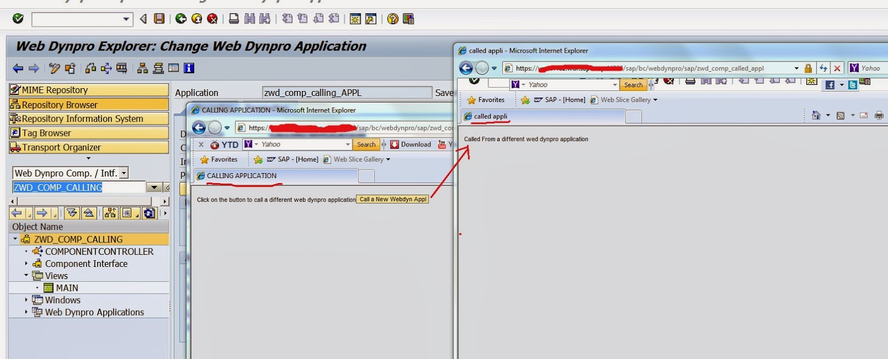Expand the Windows node
Image resolution: width=888 pixels, height=359 pixels.
[26, 300]
